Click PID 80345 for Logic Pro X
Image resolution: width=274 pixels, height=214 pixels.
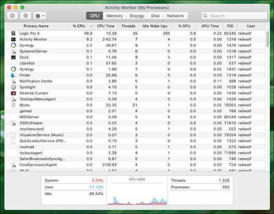tap(230, 33)
